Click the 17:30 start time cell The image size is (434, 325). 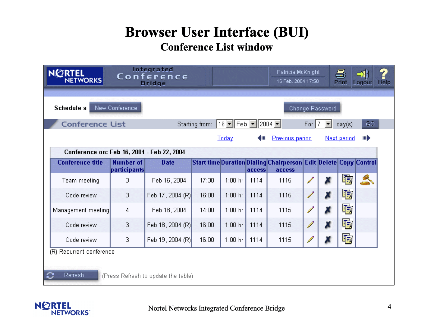[x=207, y=180]
